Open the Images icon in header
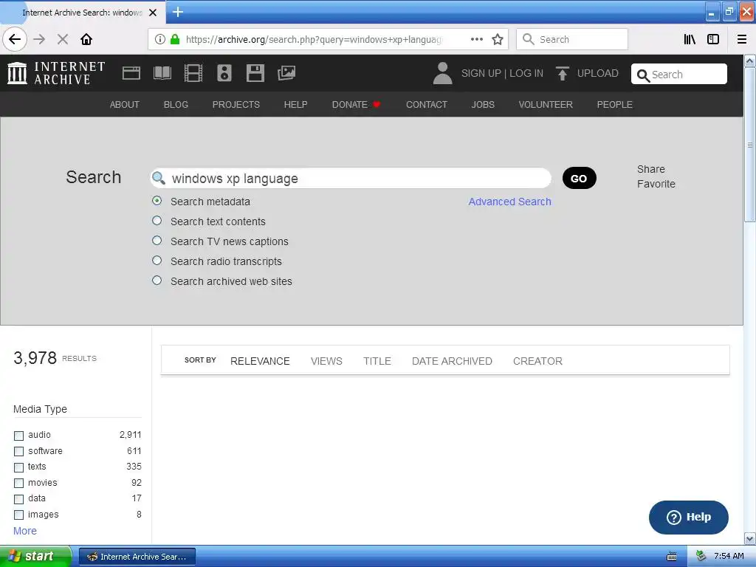This screenshot has height=567, width=756. click(x=286, y=73)
